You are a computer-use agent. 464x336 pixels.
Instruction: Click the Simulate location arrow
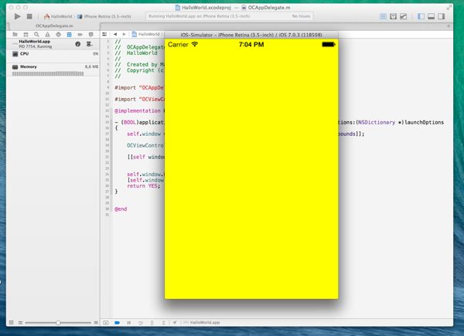pos(175,323)
